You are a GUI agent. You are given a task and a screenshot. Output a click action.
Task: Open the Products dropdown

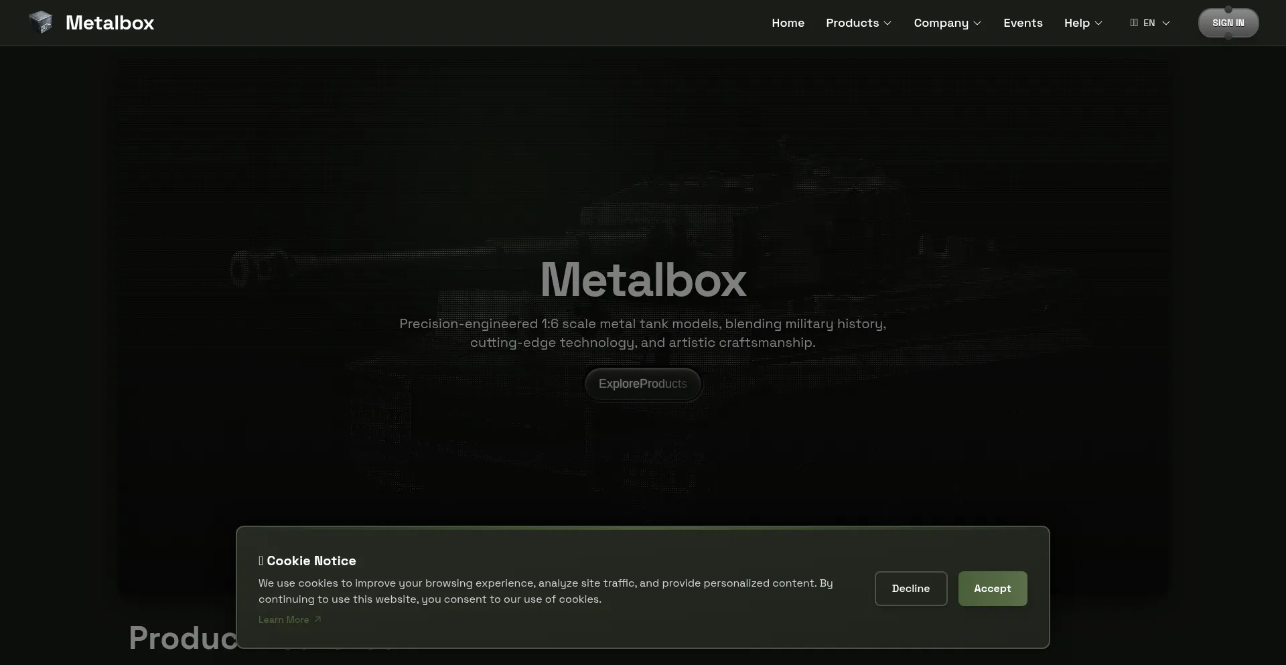click(858, 23)
